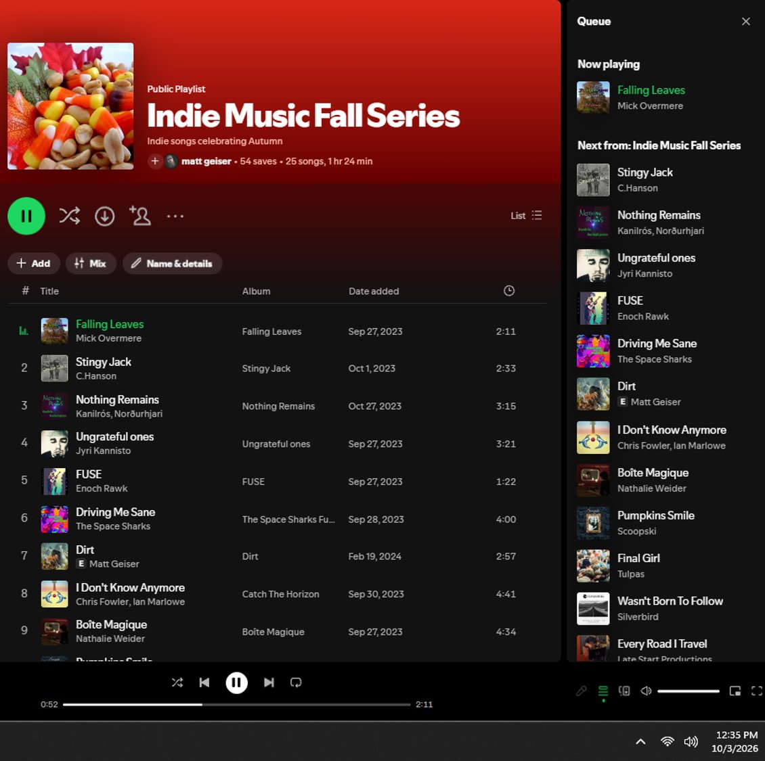The image size is (765, 761).
Task: Open the List view options
Action: coord(526,216)
